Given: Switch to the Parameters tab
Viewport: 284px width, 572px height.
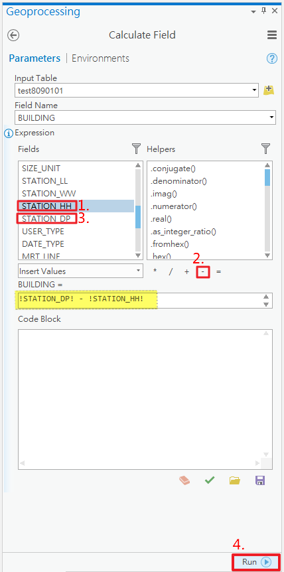Looking at the screenshot, I should pyautogui.click(x=35, y=58).
